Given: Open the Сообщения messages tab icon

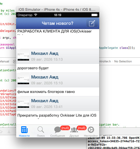Looking at the screenshot, I should (x=57, y=130).
